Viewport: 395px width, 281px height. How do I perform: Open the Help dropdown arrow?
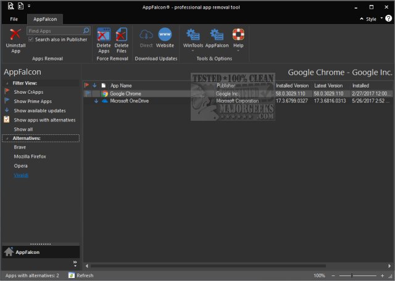(x=238, y=51)
